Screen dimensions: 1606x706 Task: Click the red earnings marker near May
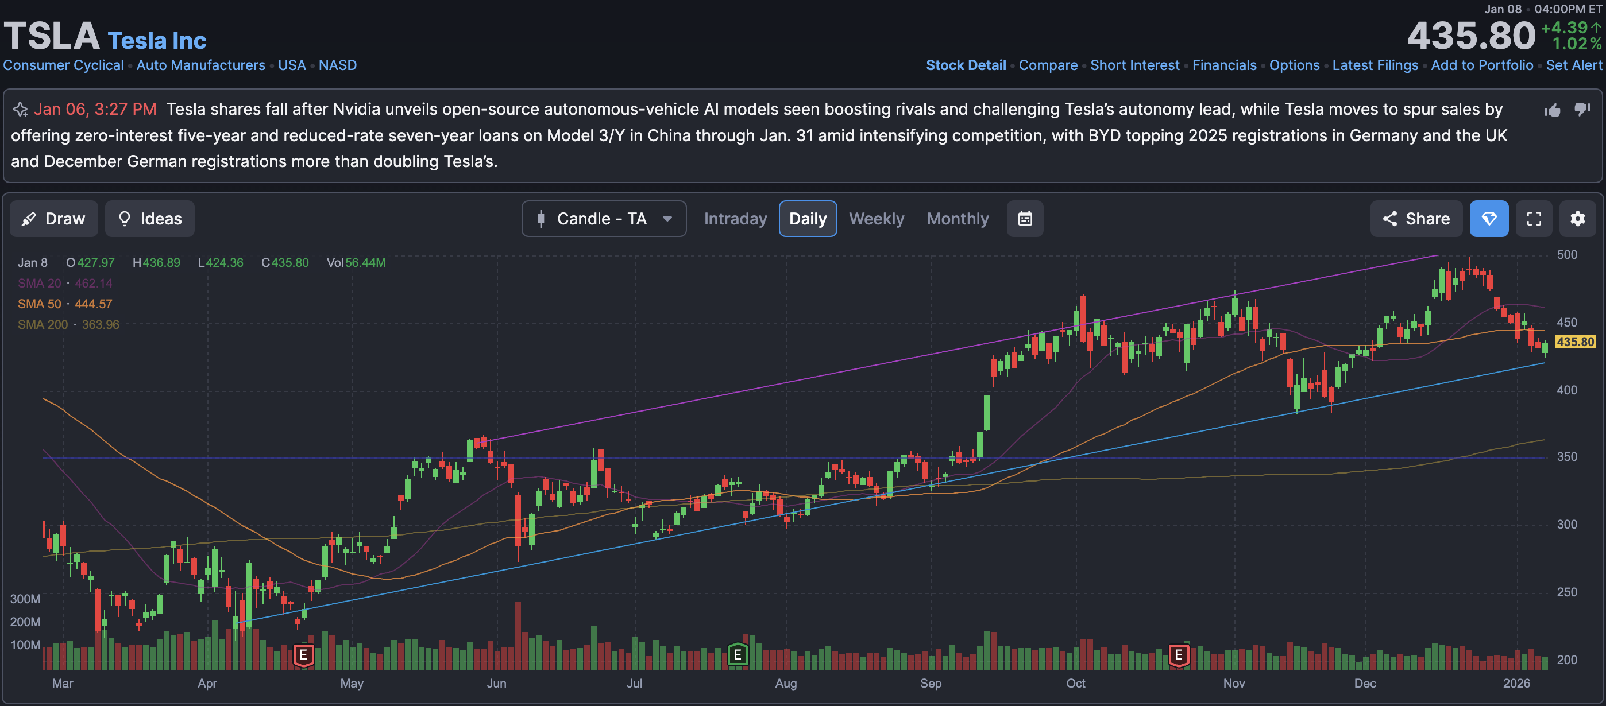(303, 654)
